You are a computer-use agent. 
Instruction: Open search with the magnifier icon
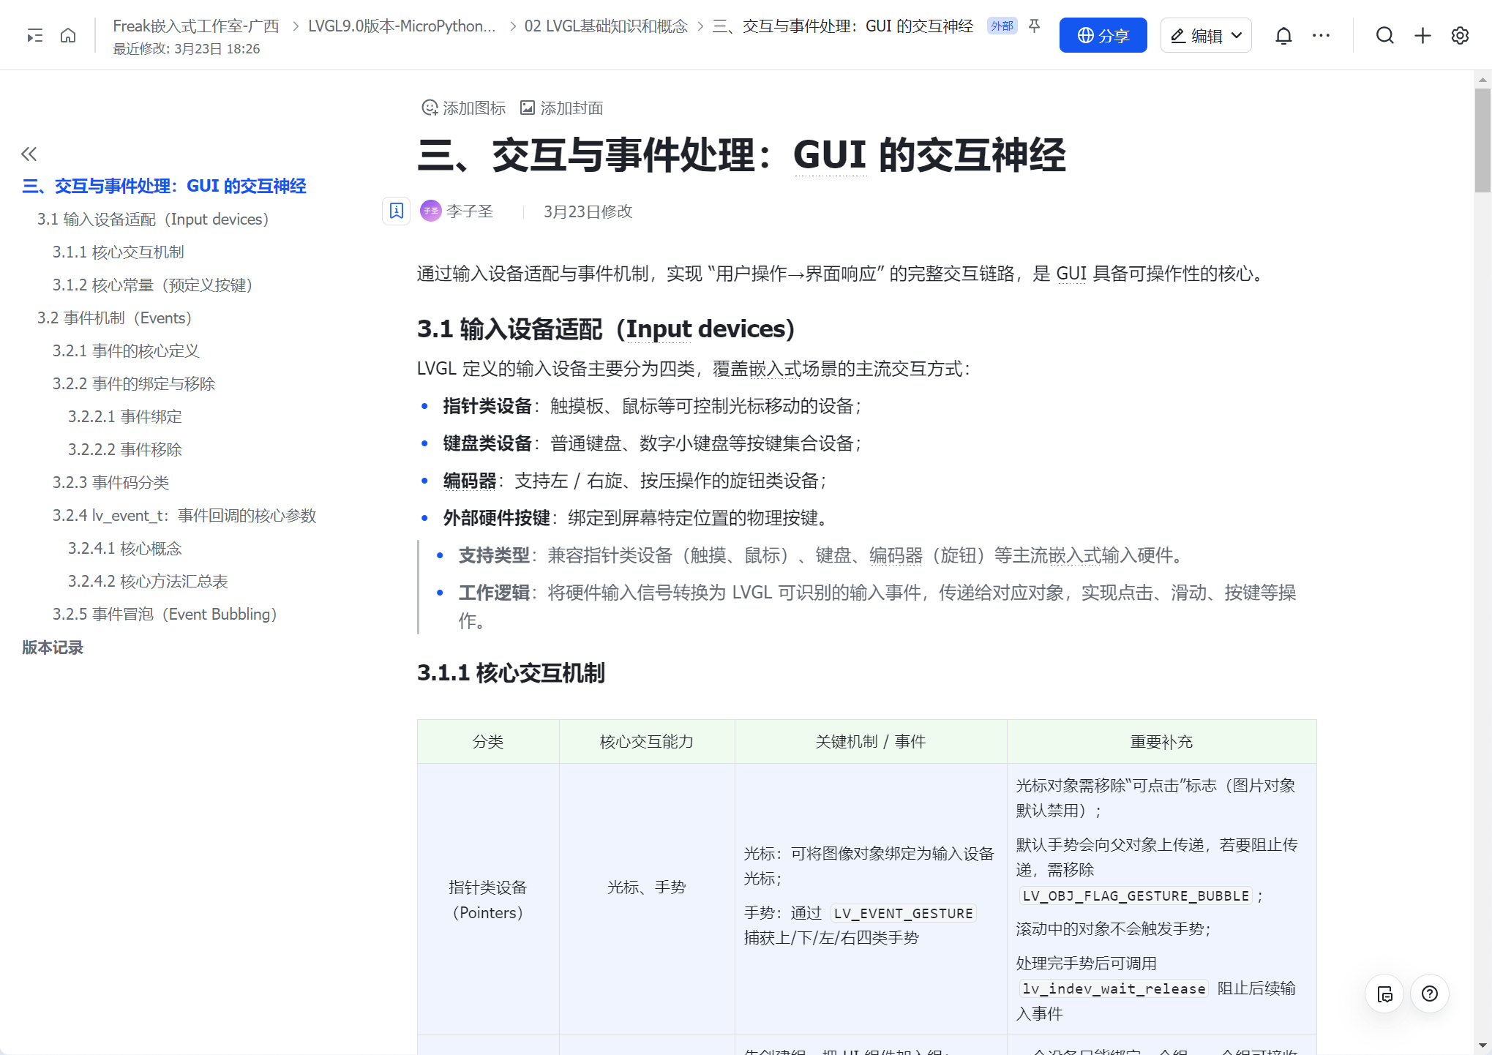click(x=1385, y=35)
